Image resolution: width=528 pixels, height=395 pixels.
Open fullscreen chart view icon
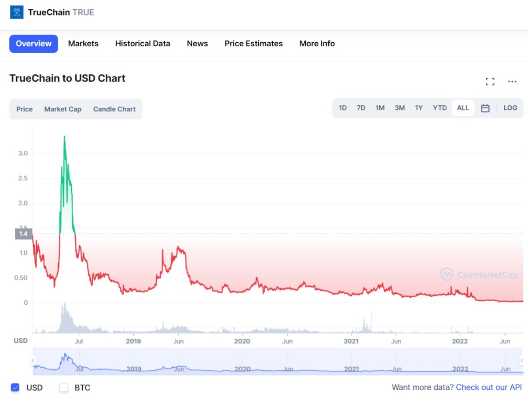coord(490,81)
